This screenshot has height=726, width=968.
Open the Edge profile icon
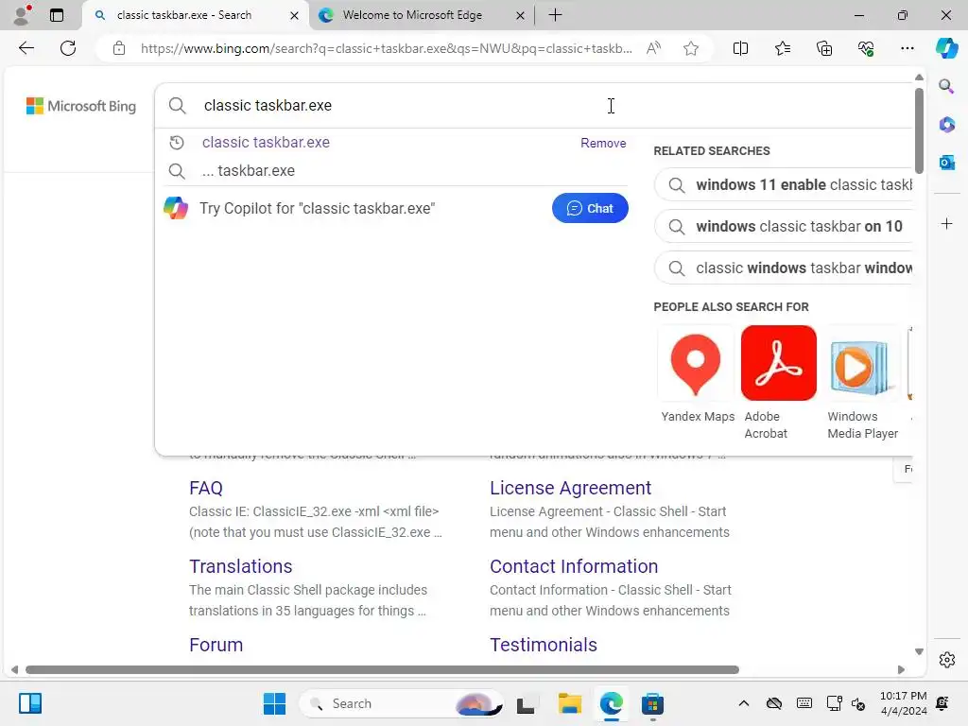(x=23, y=15)
